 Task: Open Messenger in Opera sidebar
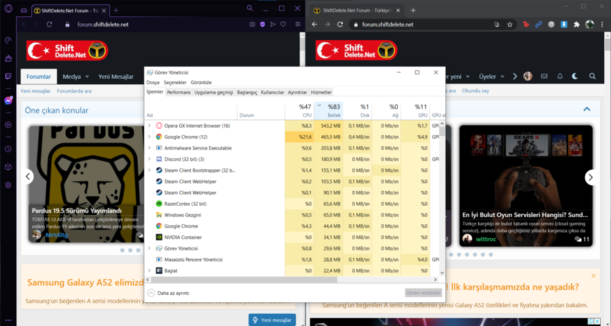pos(8,101)
